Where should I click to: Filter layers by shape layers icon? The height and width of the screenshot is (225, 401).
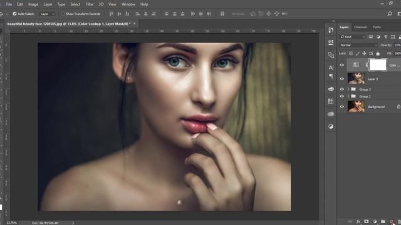[x=393, y=37]
